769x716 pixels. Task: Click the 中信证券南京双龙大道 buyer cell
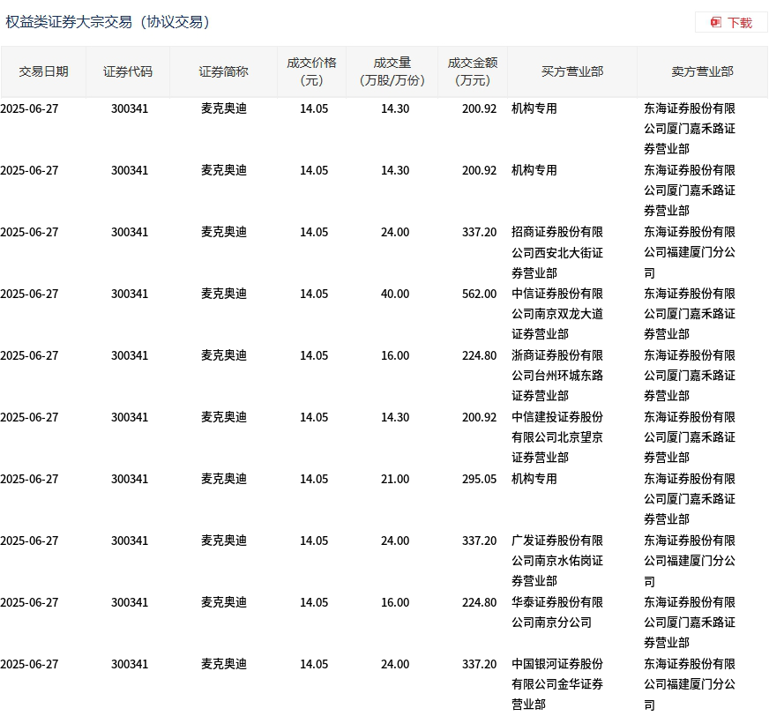pyautogui.click(x=557, y=314)
